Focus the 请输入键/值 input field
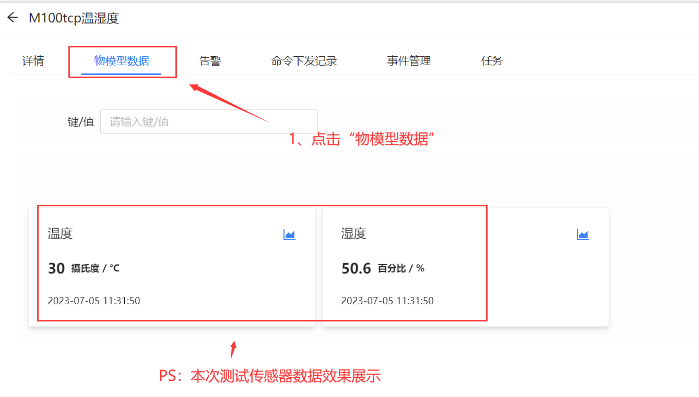The height and width of the screenshot is (397, 699). click(x=209, y=122)
